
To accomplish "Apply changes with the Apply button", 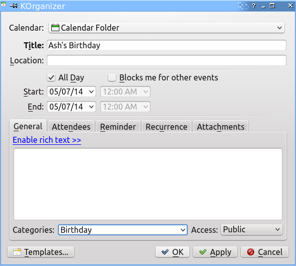I will (215, 252).
